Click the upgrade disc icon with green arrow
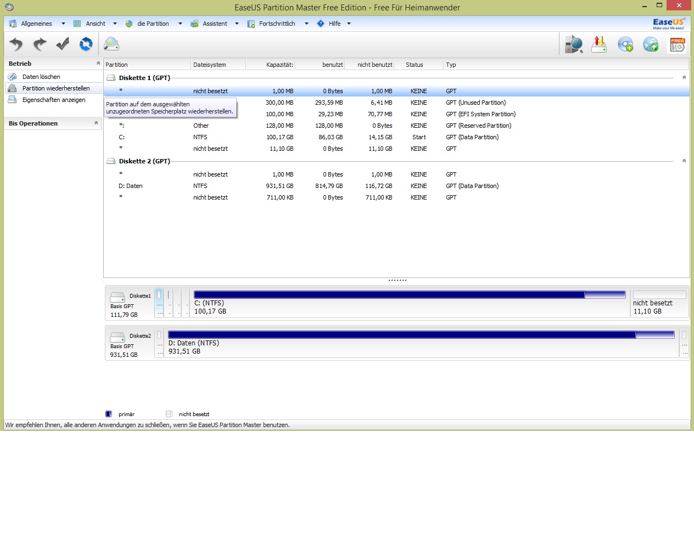The height and width of the screenshot is (557, 694). tap(651, 44)
